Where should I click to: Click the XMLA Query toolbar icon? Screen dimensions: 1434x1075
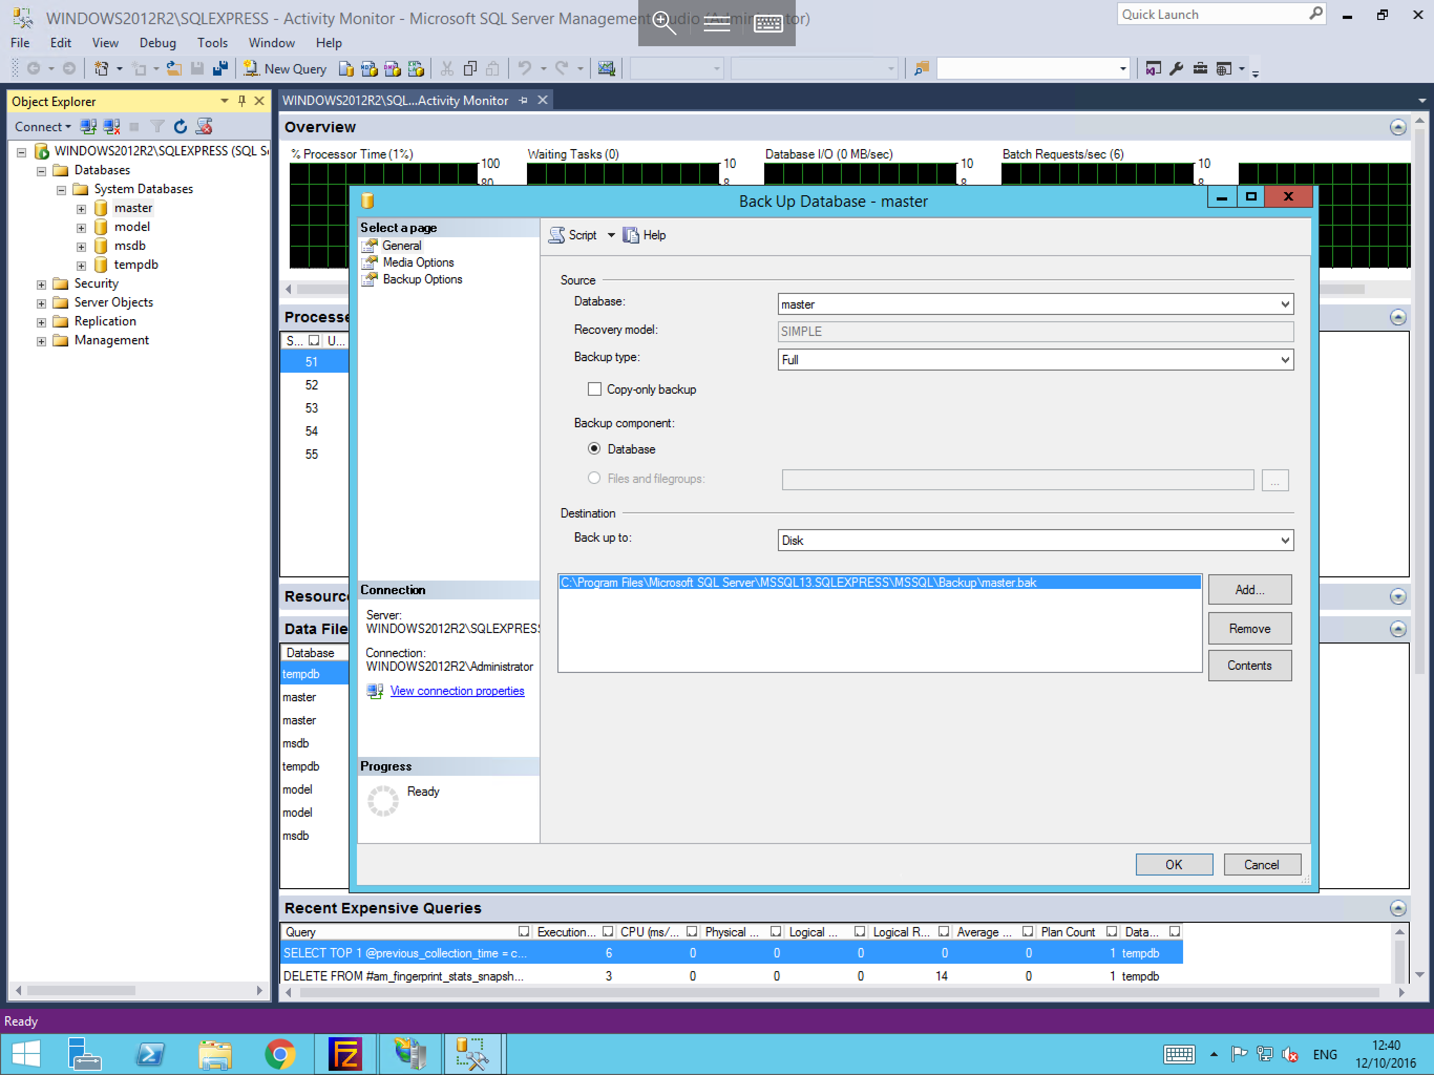[416, 69]
